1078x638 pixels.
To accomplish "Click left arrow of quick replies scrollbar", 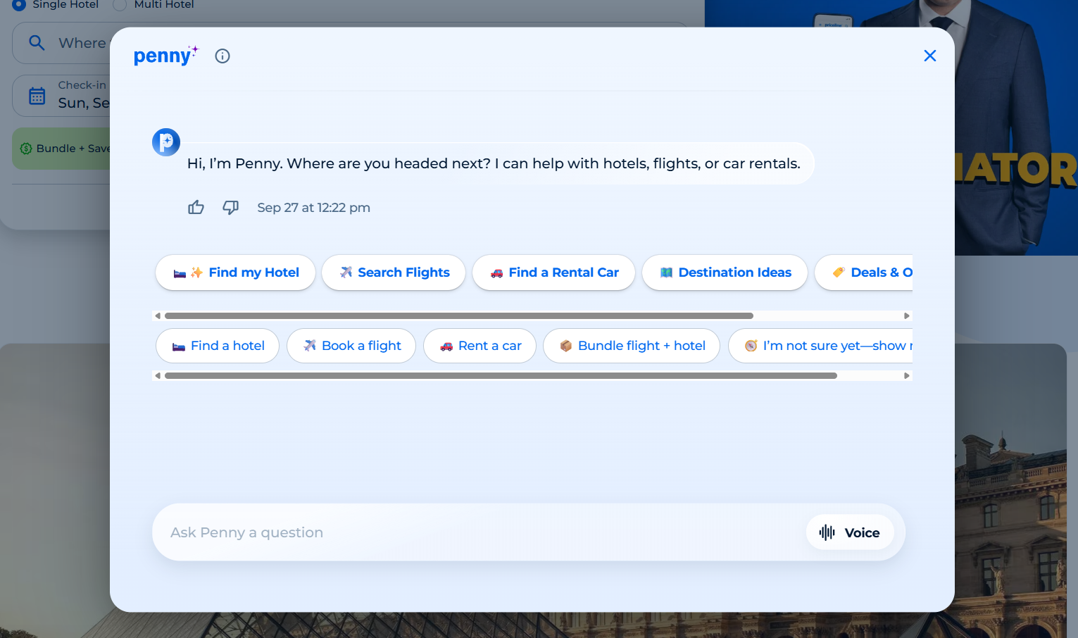I will tap(158, 376).
